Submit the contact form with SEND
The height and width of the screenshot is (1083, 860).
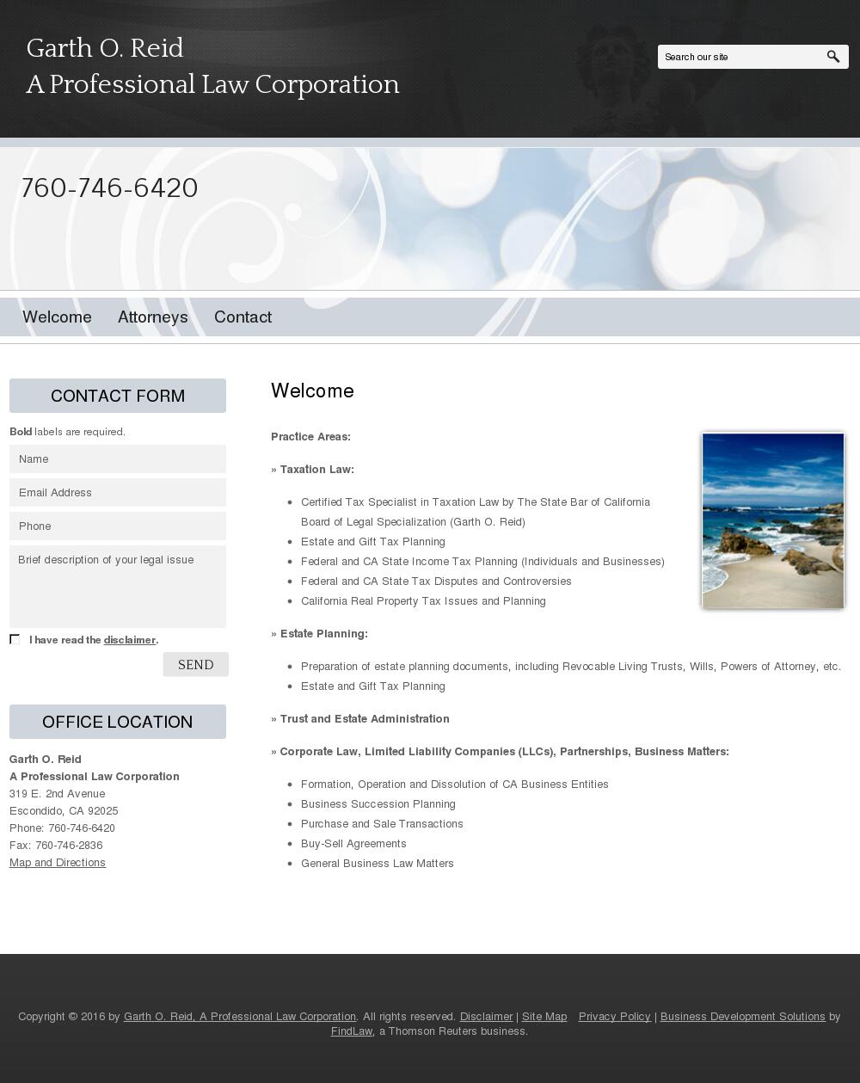196,664
